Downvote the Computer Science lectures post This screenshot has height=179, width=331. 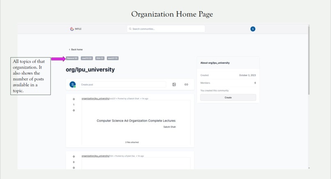coord(74,110)
